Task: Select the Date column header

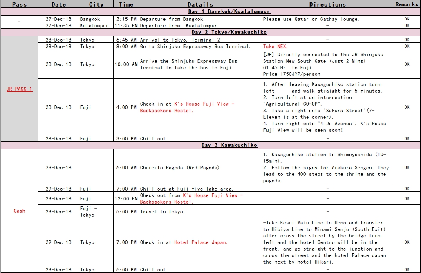Action: (x=58, y=4)
